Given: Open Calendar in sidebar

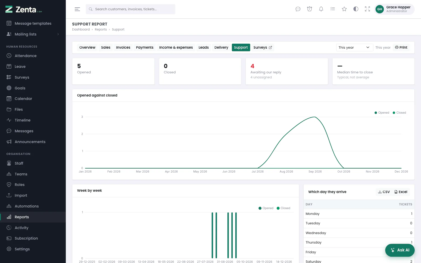Looking at the screenshot, I should point(33,99).
